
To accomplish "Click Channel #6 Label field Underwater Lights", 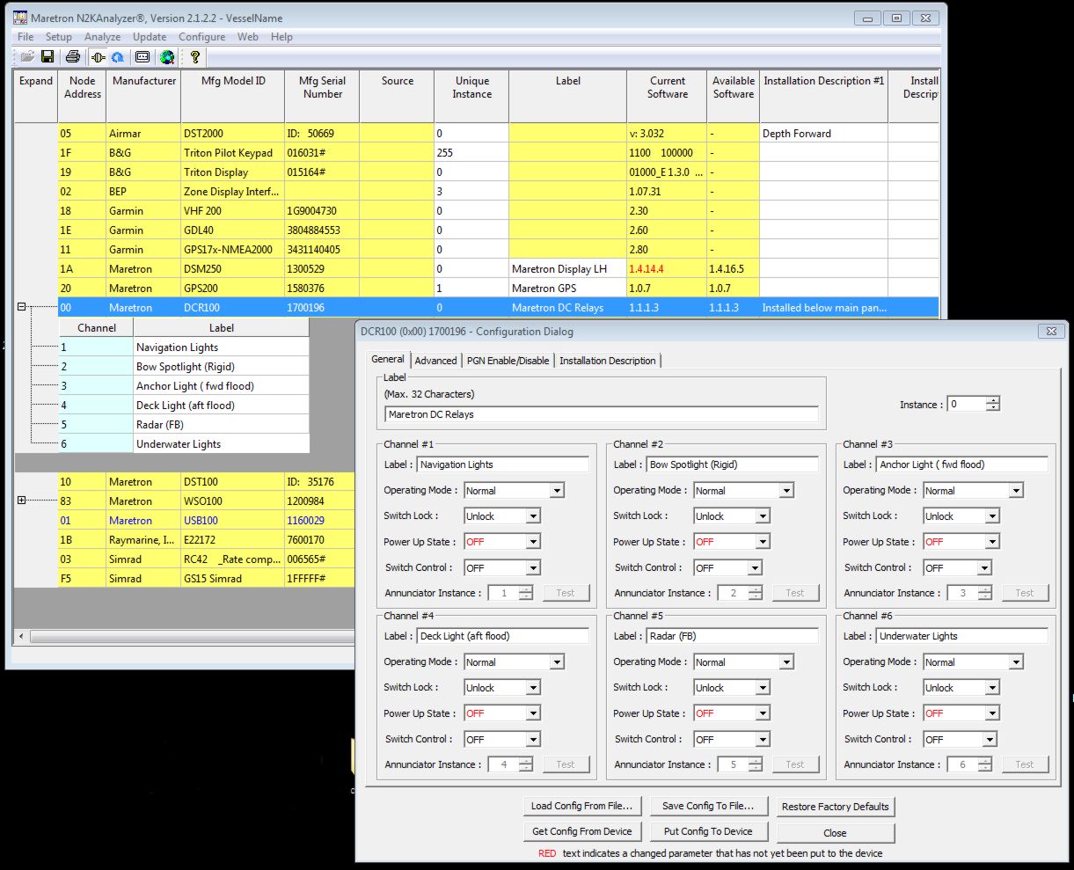I will [962, 636].
